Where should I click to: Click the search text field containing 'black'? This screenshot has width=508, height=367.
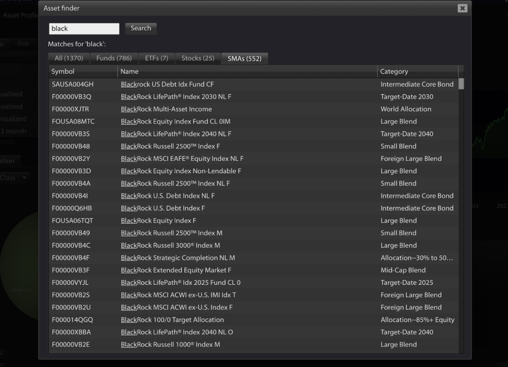(84, 29)
